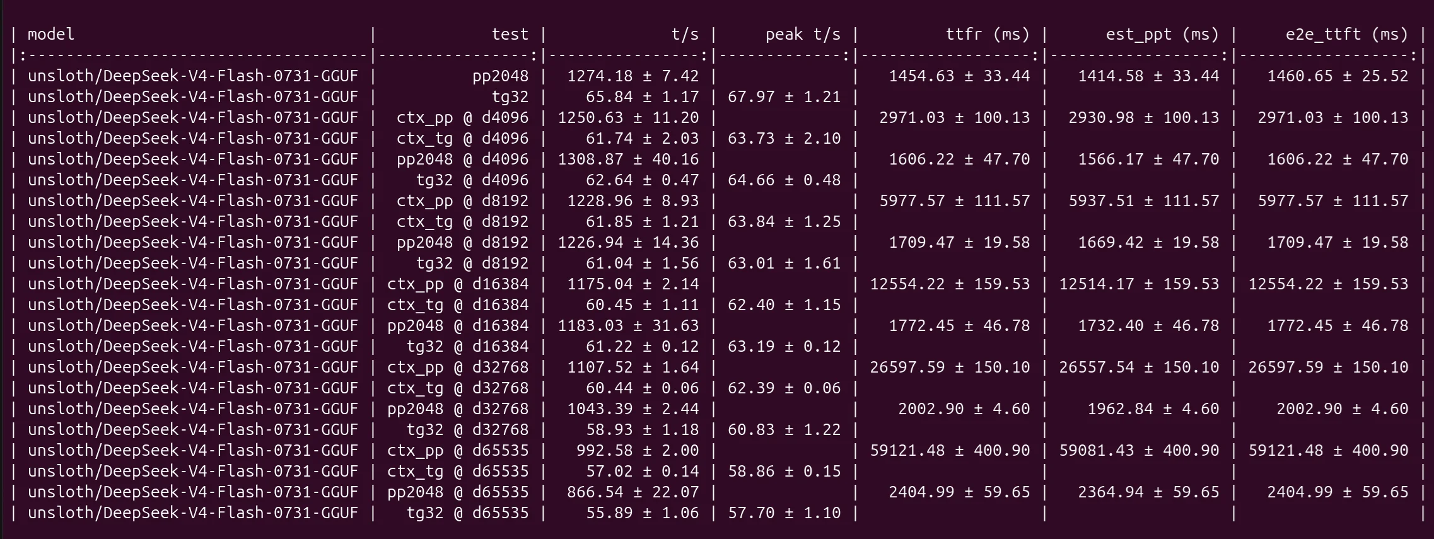The image size is (1434, 539).
Task: Select the "ctx_pp @ d65535" test cell
Action: pyautogui.click(x=458, y=450)
